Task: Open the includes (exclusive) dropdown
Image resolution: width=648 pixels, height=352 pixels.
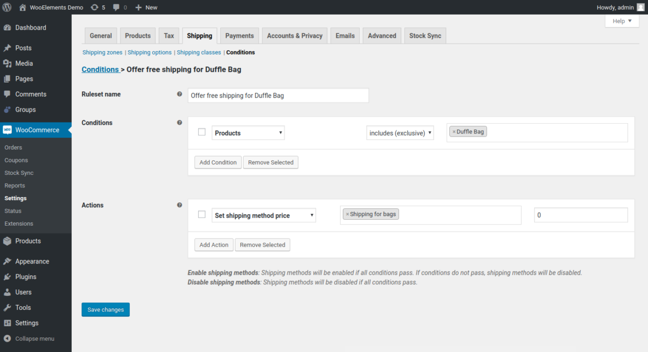Action: 400,132
